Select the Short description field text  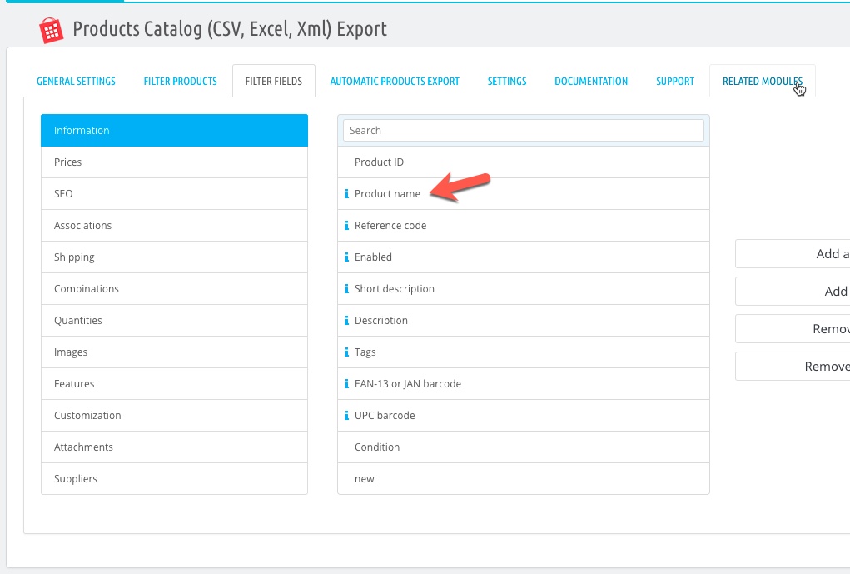coord(394,288)
